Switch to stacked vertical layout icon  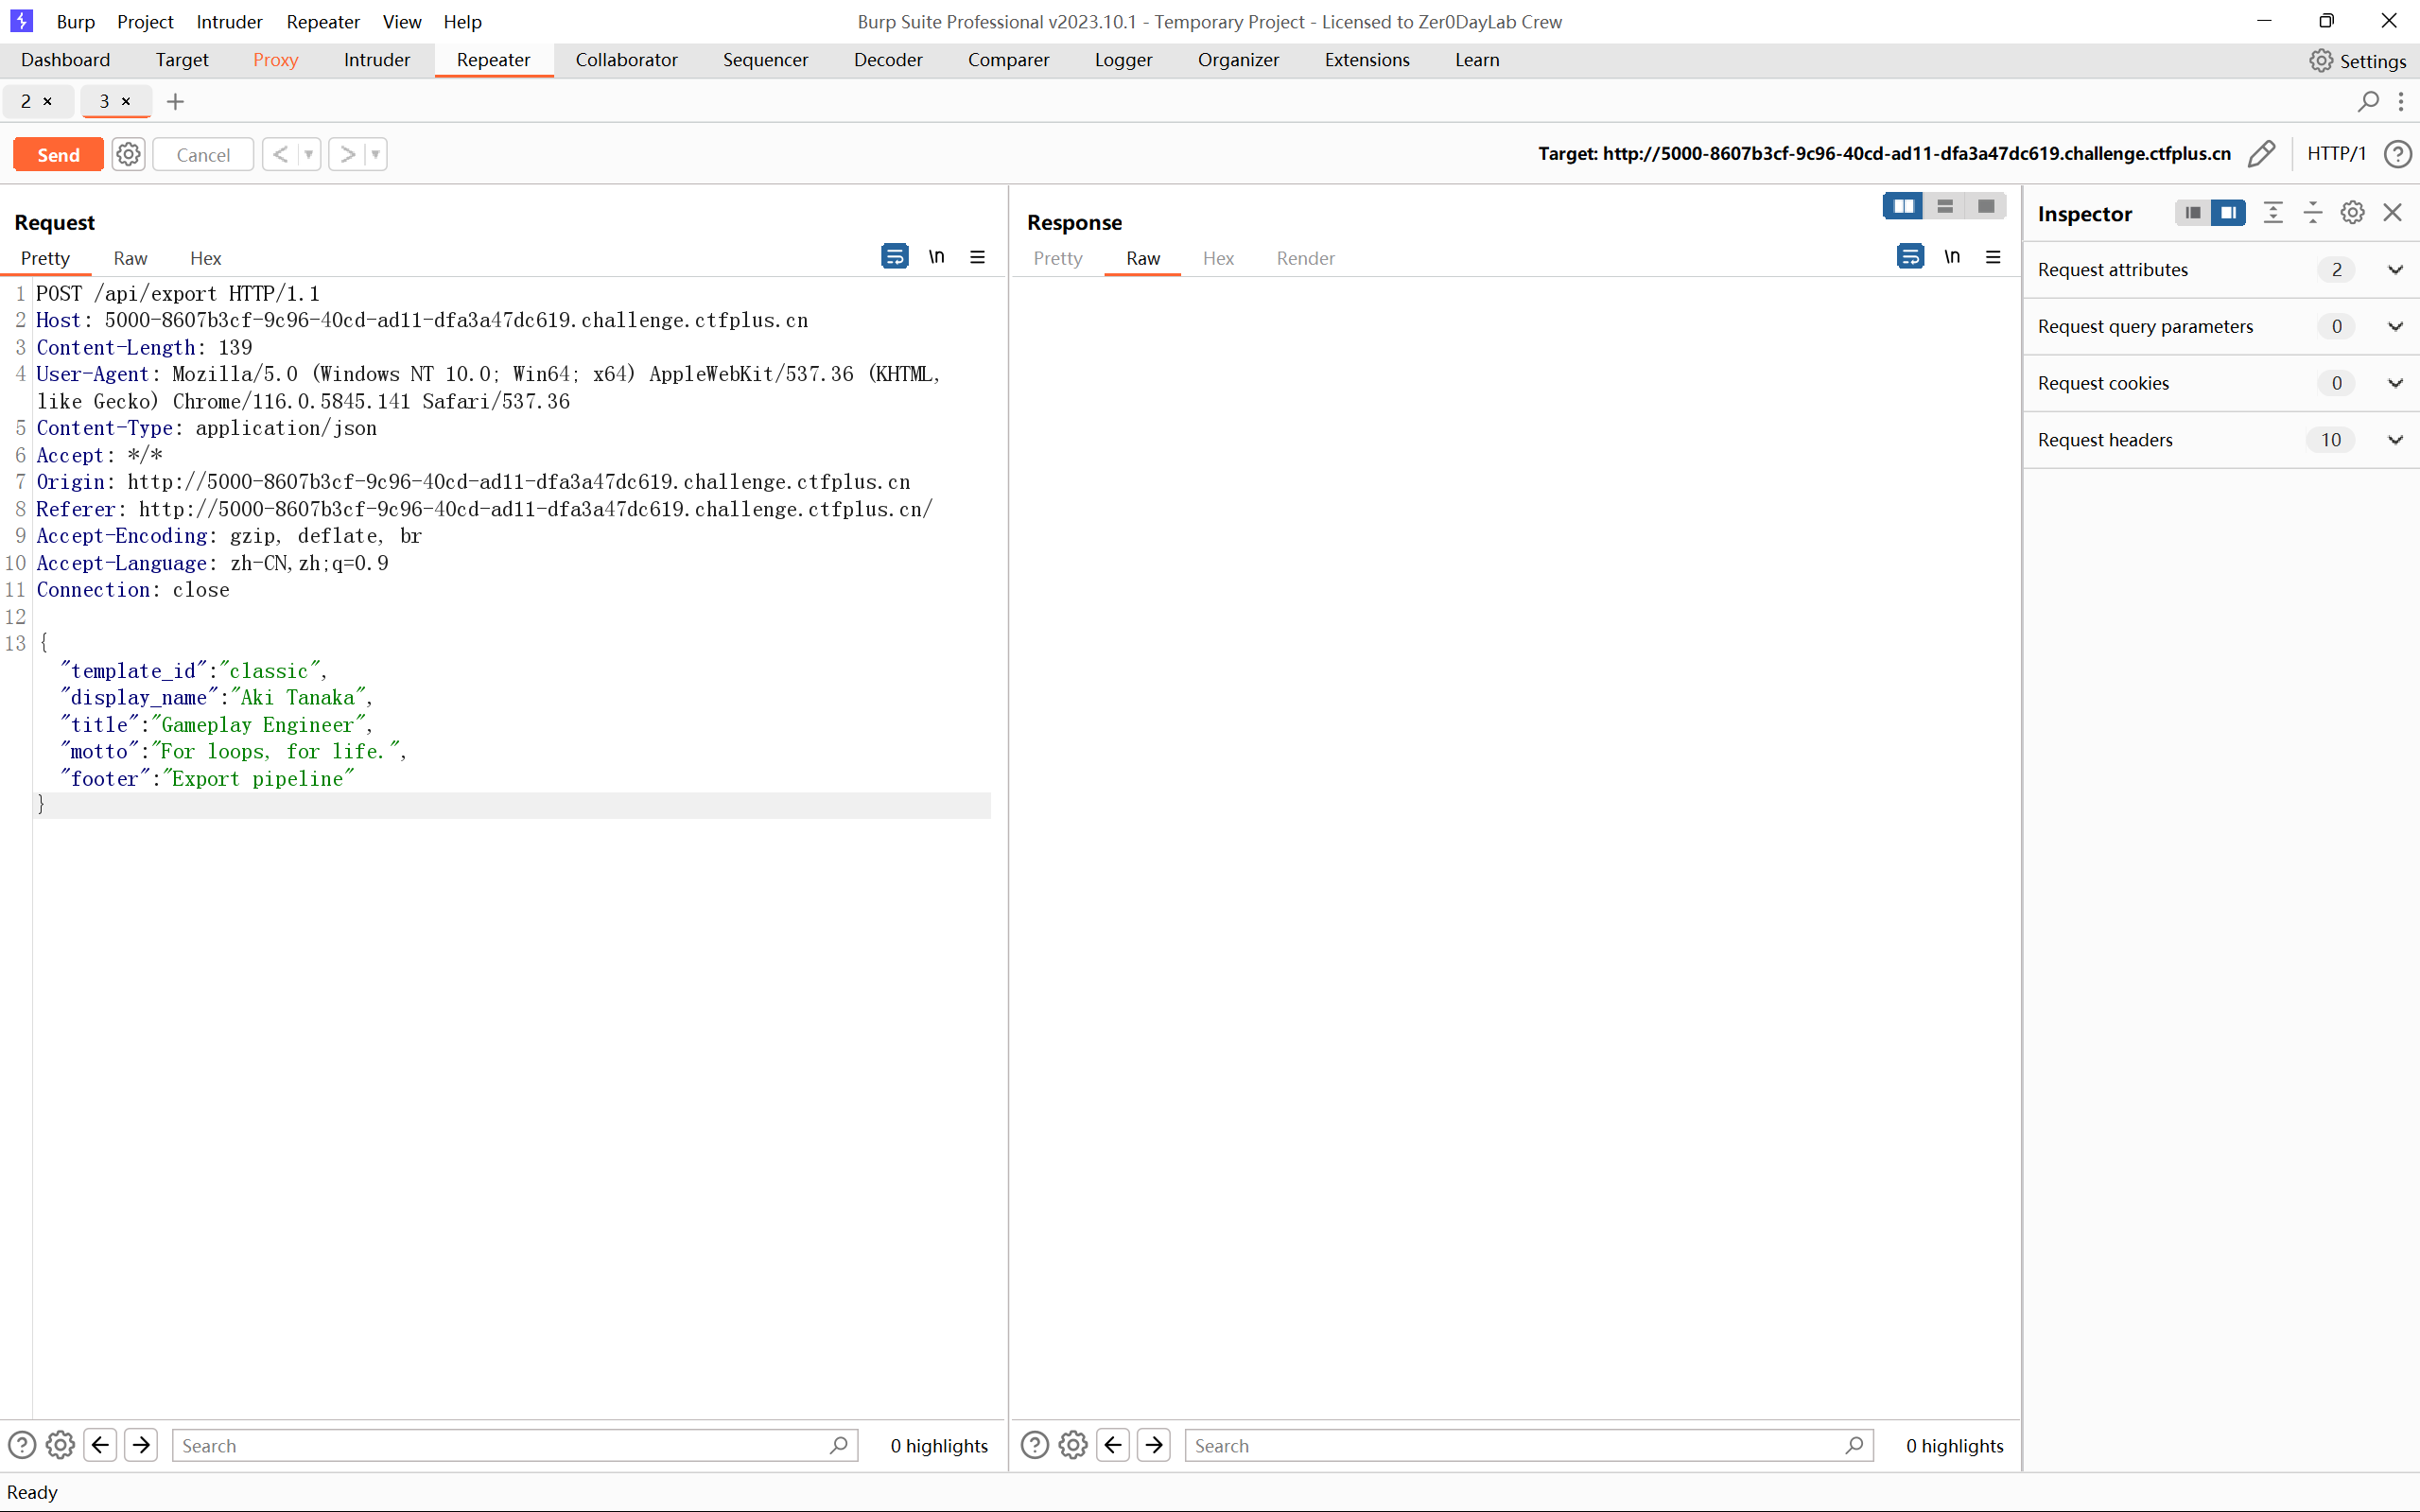pos(1945,206)
